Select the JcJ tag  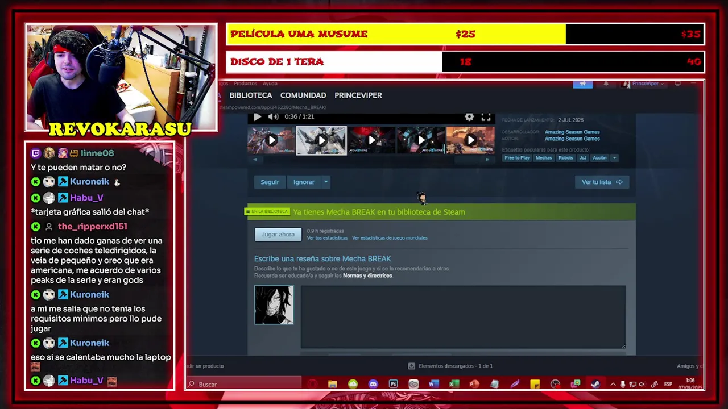click(582, 158)
